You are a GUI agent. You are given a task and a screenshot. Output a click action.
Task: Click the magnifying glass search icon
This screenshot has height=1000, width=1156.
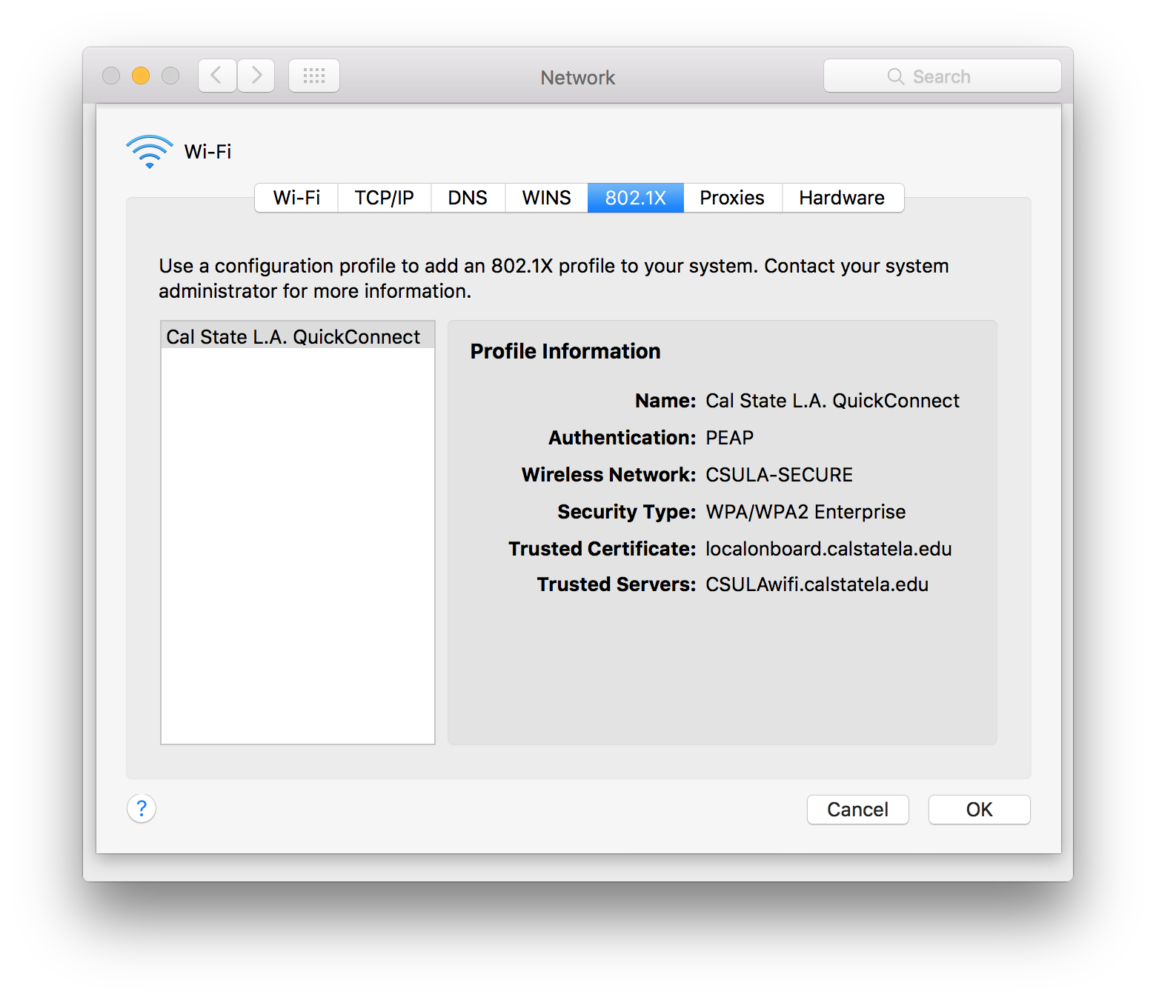895,76
